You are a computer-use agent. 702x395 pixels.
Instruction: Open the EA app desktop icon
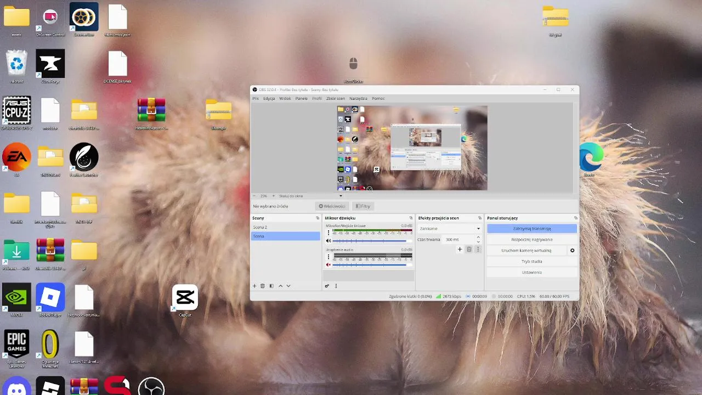click(16, 160)
